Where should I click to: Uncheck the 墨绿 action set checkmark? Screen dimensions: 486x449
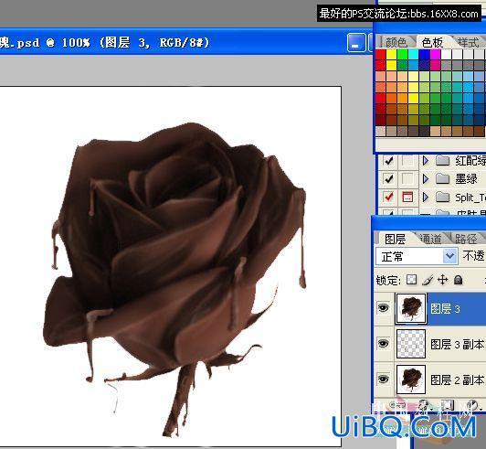point(388,178)
